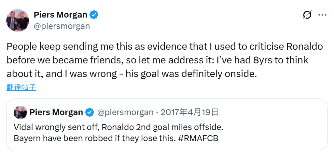Click the 翻译帖子 translate post link

coord(21,87)
